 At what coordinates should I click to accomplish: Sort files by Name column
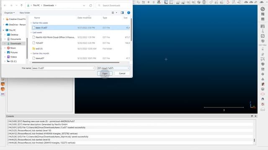37,17
